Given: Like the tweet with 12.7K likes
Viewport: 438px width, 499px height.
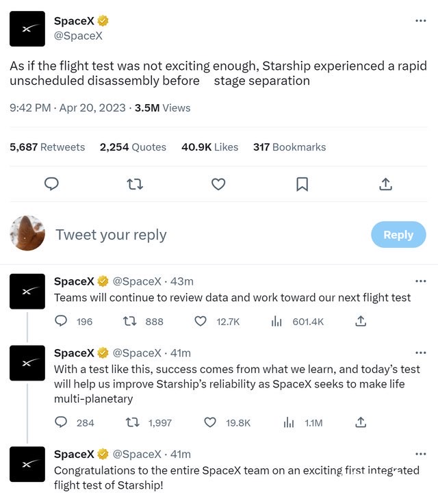Looking at the screenshot, I should click(201, 321).
